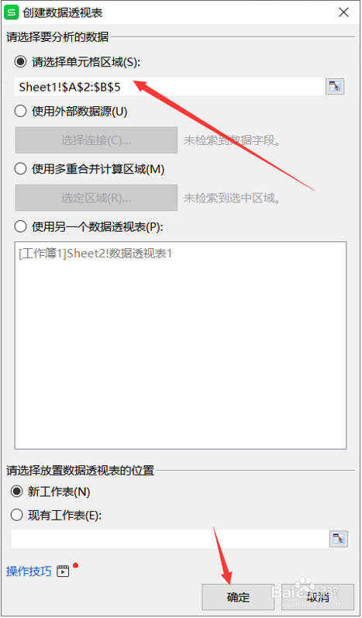Close the 创建数据透视表 dialog
This screenshot has width=362, height=618.
343,12
